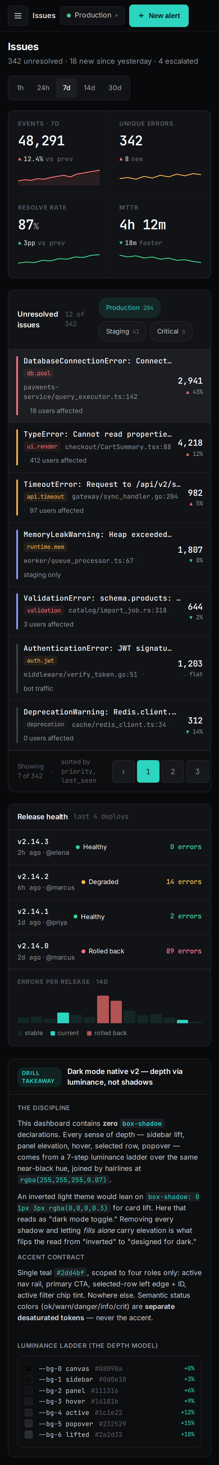Open the MemoryLeakWarning Heap exceeded issue
Viewport: 219px width, 1465px height.
[x=109, y=554]
